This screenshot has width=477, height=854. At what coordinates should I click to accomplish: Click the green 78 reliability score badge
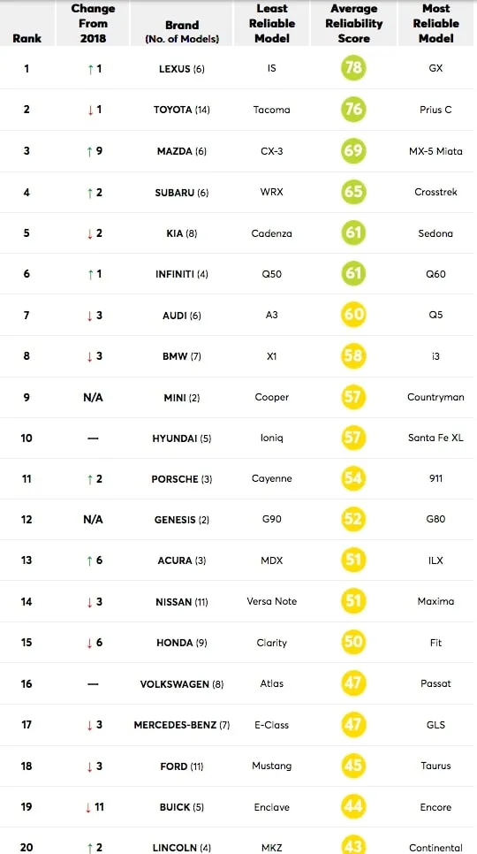pos(353,68)
